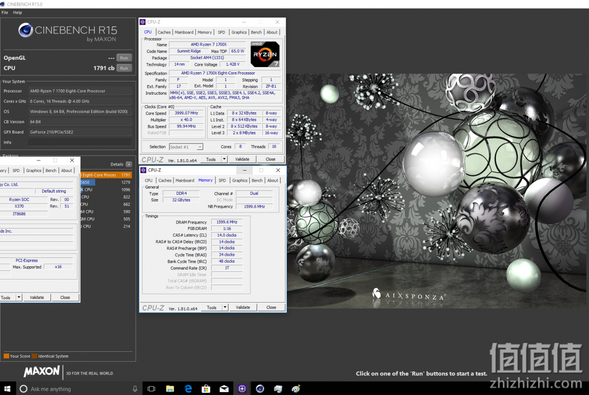This screenshot has height=395, width=589.
Task: Open the Cinebench File menu
Action: coord(5,12)
